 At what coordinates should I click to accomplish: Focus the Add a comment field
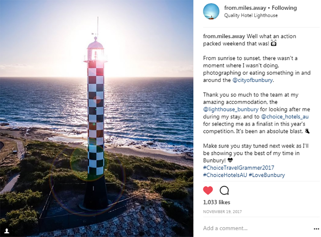[257, 228]
